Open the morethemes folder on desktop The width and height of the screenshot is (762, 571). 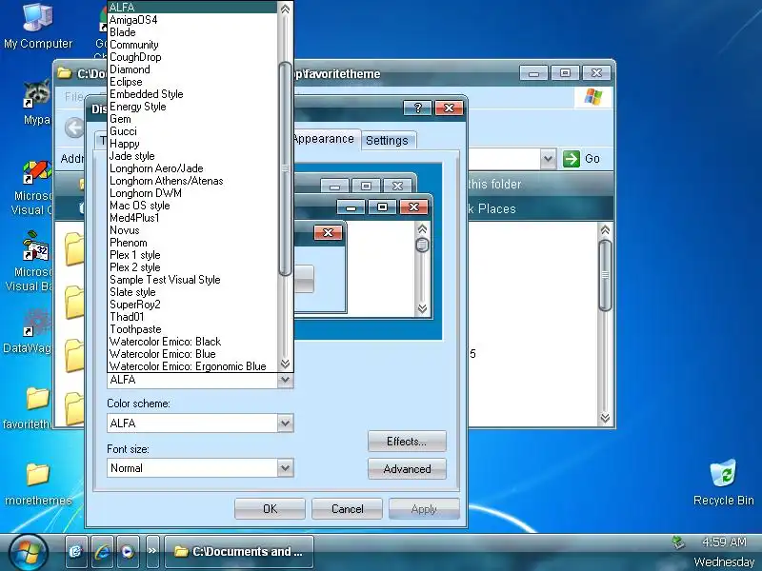click(x=38, y=483)
